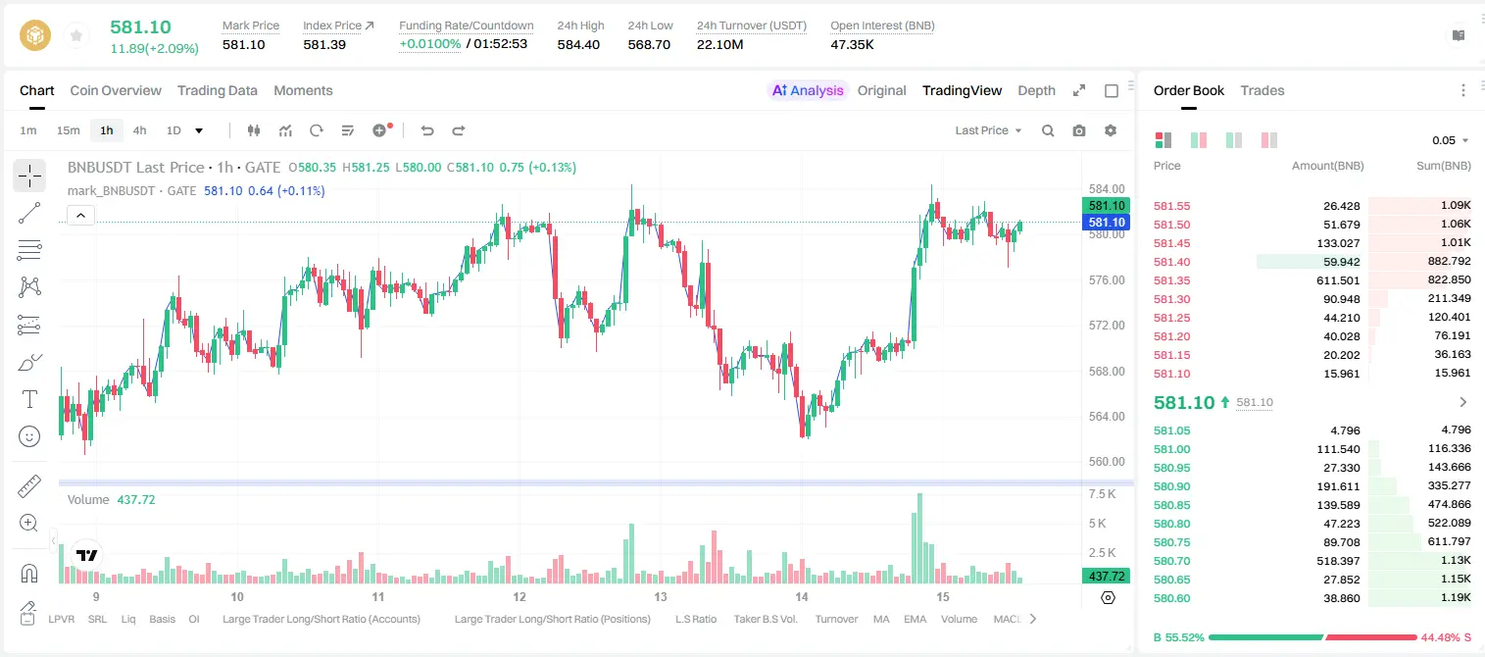
Task: Undo the last chart action
Action: (427, 130)
